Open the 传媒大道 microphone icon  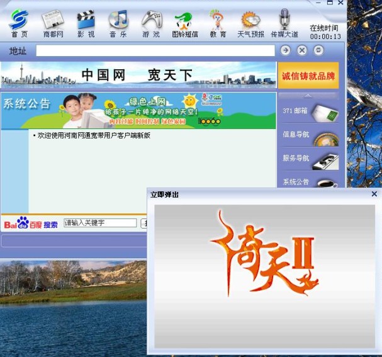tap(284, 24)
